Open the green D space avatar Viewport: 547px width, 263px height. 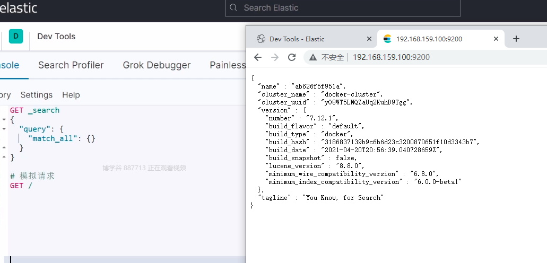point(16,37)
